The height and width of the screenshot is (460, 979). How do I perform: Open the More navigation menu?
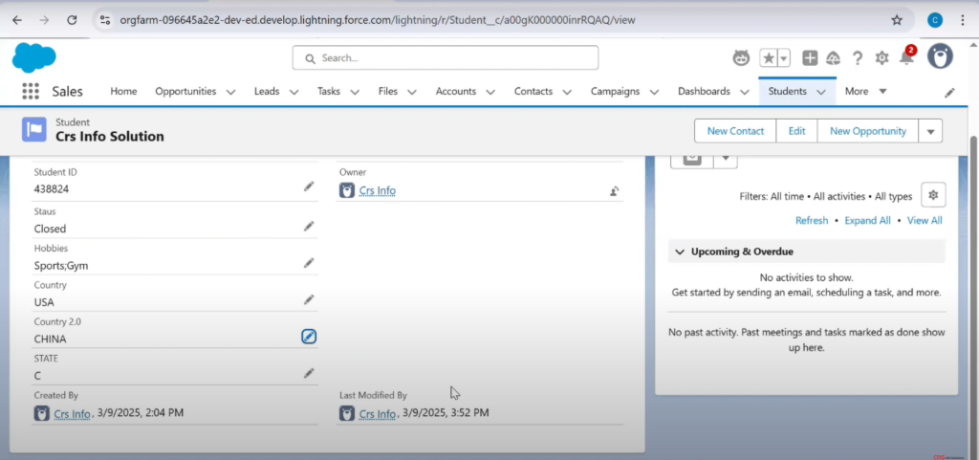point(866,92)
